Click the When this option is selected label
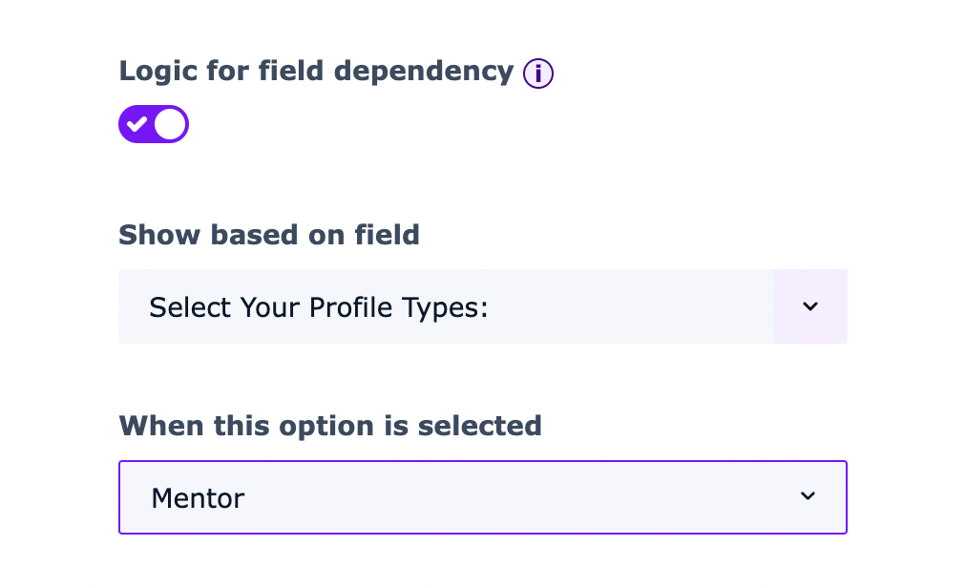This screenshot has width=966, height=588. click(330, 426)
